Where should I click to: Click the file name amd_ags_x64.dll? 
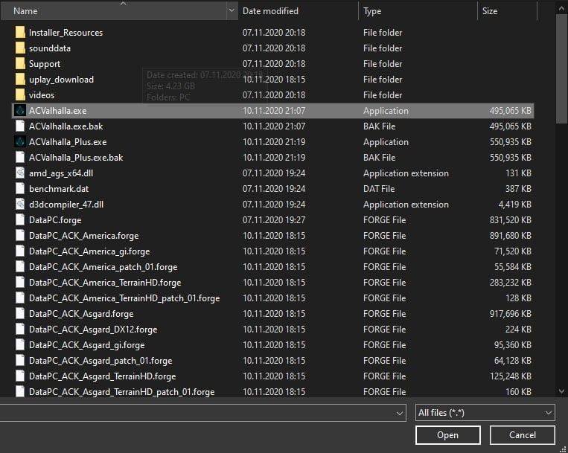61,173
